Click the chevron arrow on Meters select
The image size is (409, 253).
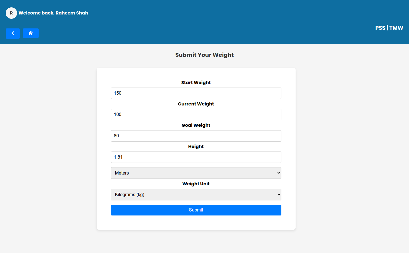[x=279, y=173]
